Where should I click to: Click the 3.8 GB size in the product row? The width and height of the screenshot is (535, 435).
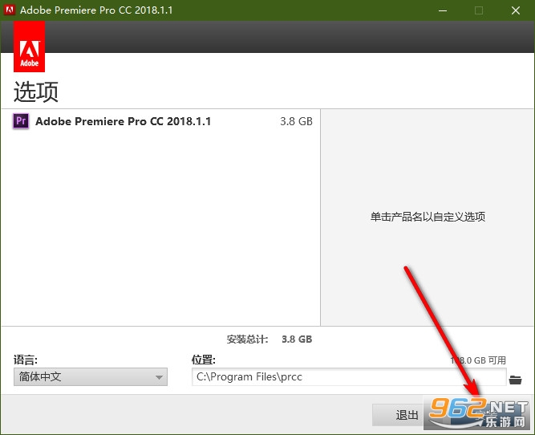296,121
